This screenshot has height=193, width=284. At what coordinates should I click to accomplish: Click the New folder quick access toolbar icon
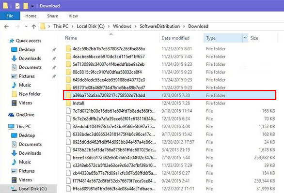26,6
